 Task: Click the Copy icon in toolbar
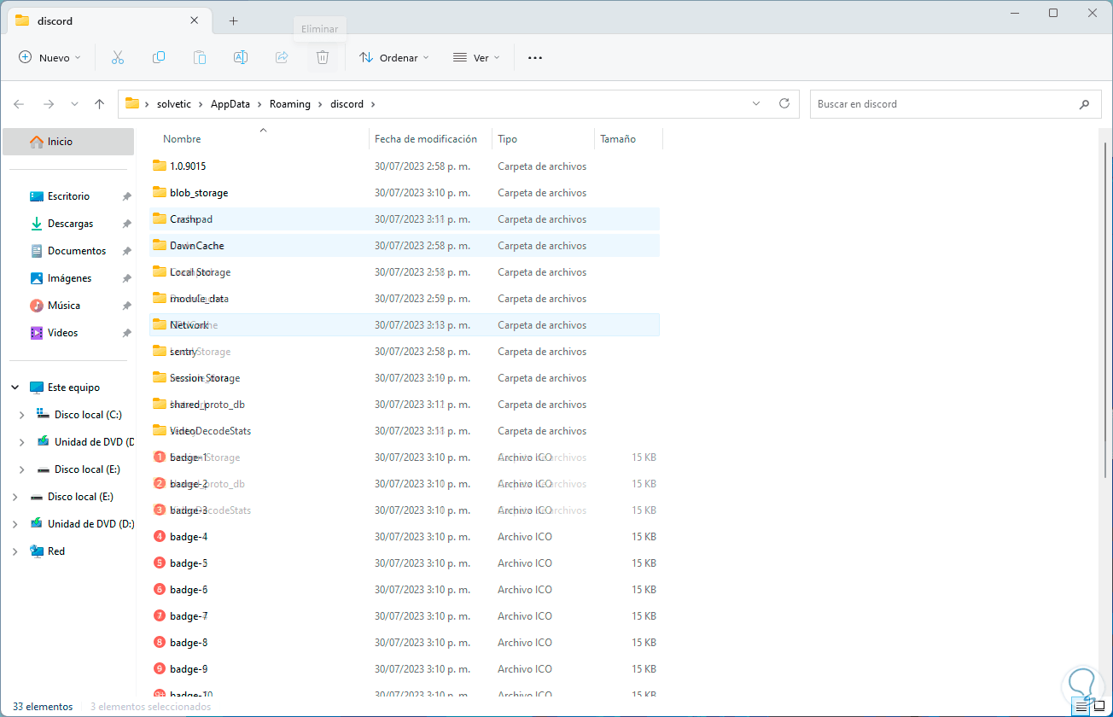tap(159, 57)
